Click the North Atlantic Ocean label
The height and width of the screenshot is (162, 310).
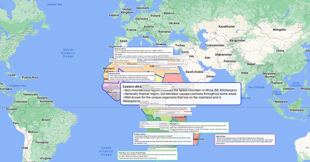point(68,53)
